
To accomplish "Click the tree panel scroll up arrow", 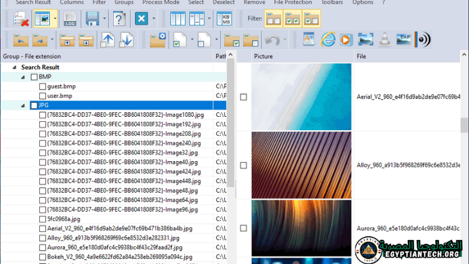I will click(x=230, y=55).
